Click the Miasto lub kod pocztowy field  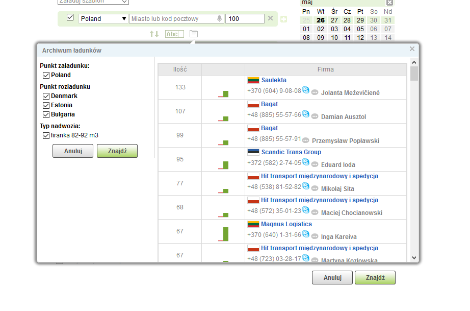(x=176, y=18)
